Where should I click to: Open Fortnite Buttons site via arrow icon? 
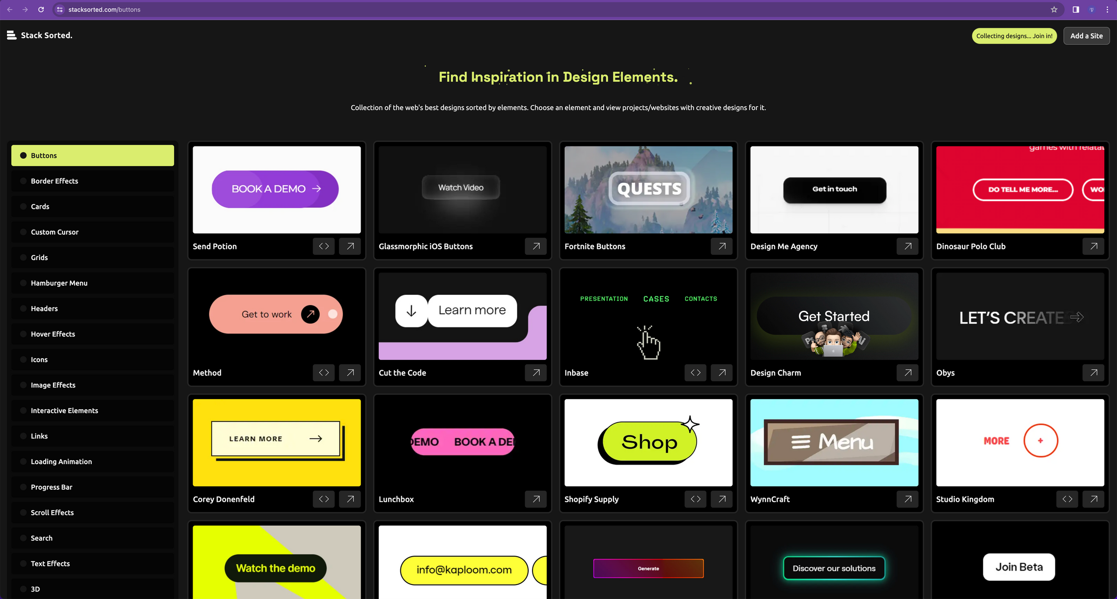(721, 246)
